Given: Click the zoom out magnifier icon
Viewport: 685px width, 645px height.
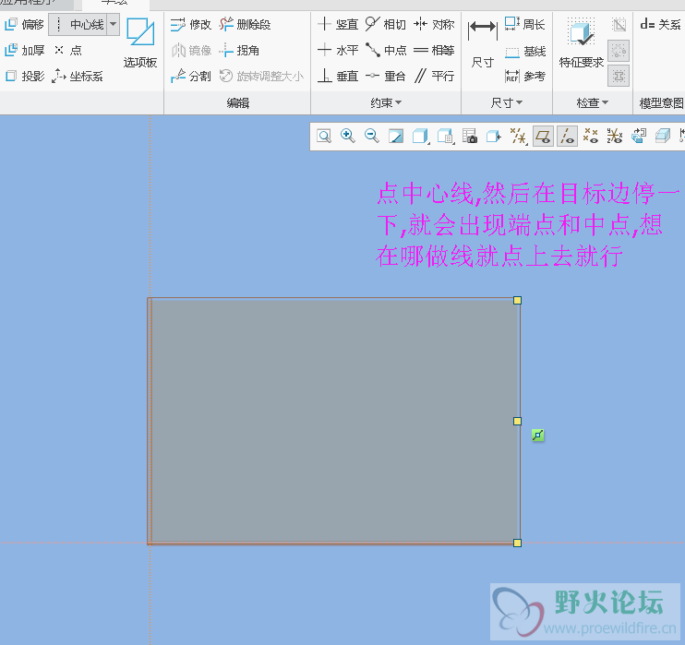Looking at the screenshot, I should pyautogui.click(x=372, y=137).
